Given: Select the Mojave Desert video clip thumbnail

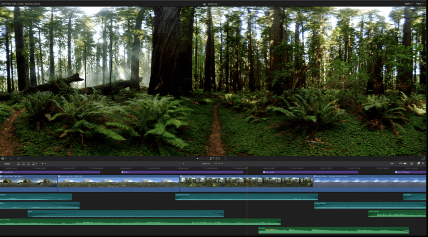Looking at the screenshot, I should pos(369,182).
